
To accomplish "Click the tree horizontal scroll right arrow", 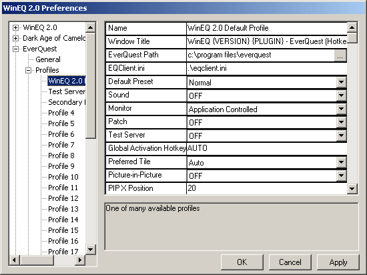I will point(80,260).
